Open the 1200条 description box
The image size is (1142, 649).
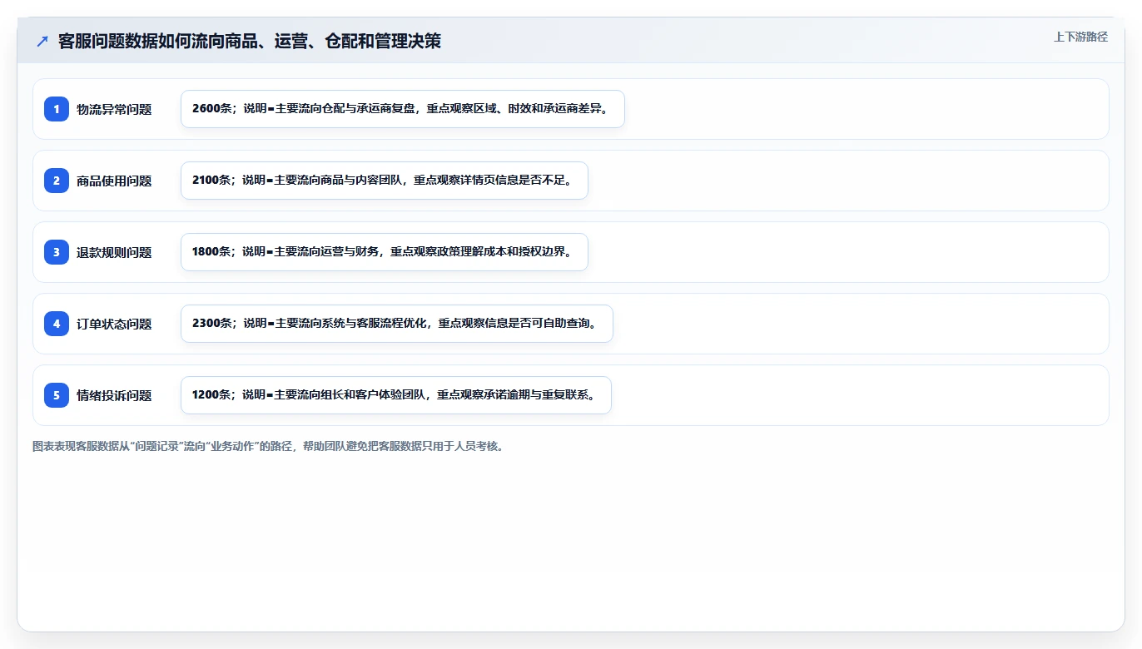click(x=396, y=395)
